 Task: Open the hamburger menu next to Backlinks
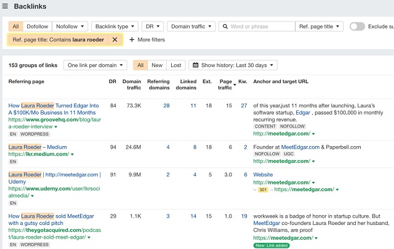[x=5, y=6]
